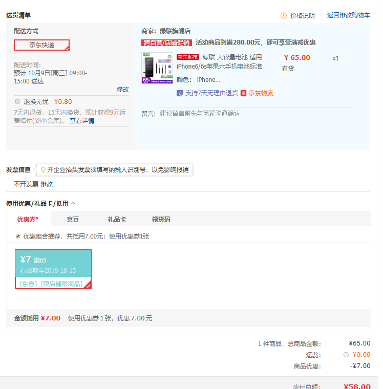Click the 京东超市 badge
This screenshot has width=383, height=389.
188,57
